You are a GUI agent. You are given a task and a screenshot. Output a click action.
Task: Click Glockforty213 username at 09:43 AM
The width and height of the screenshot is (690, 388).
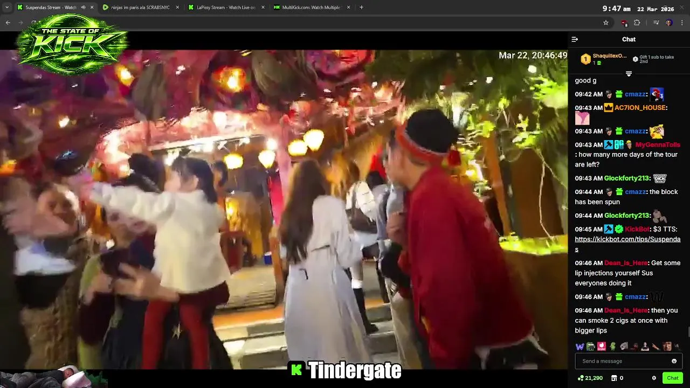point(627,178)
